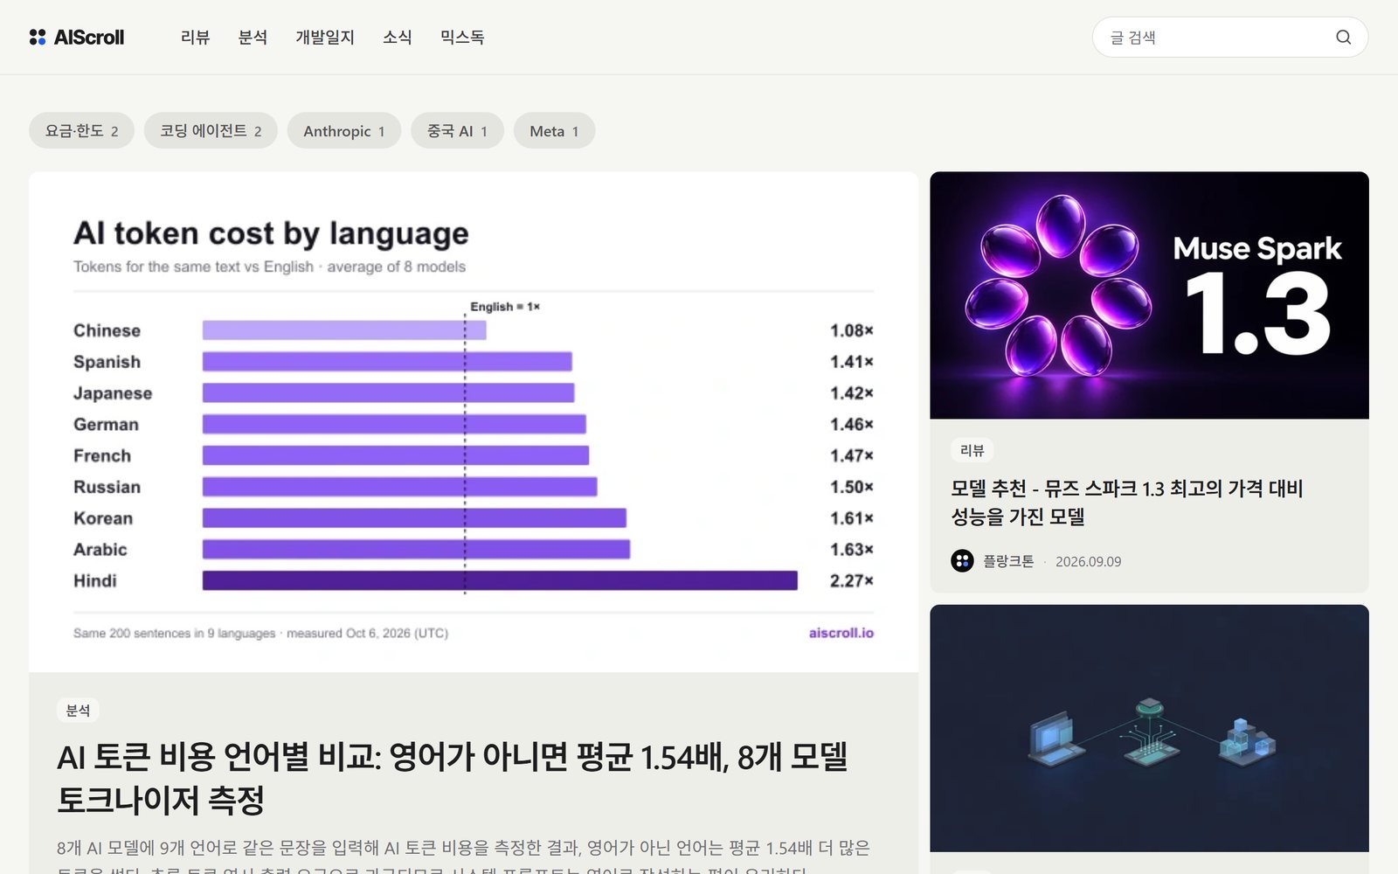Select the Anthropic tag chip
This screenshot has width=1398, height=874.
(x=344, y=130)
